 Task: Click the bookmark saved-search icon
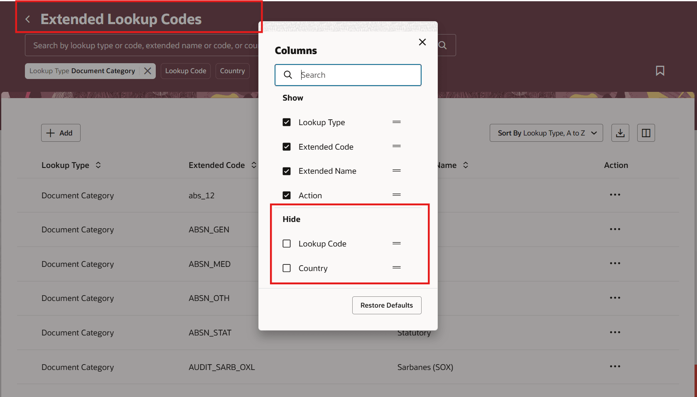click(660, 71)
